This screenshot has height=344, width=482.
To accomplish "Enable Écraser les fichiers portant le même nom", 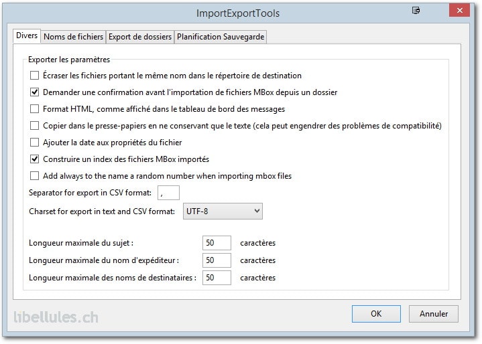I will click(x=34, y=76).
